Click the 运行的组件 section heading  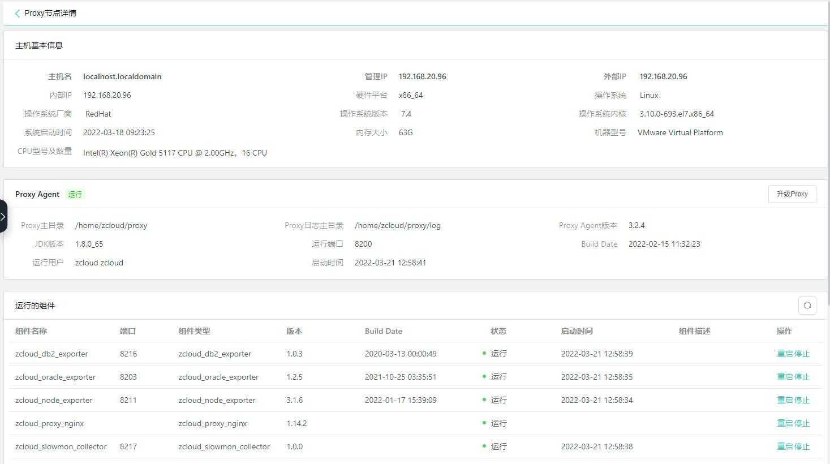pyautogui.click(x=35, y=306)
